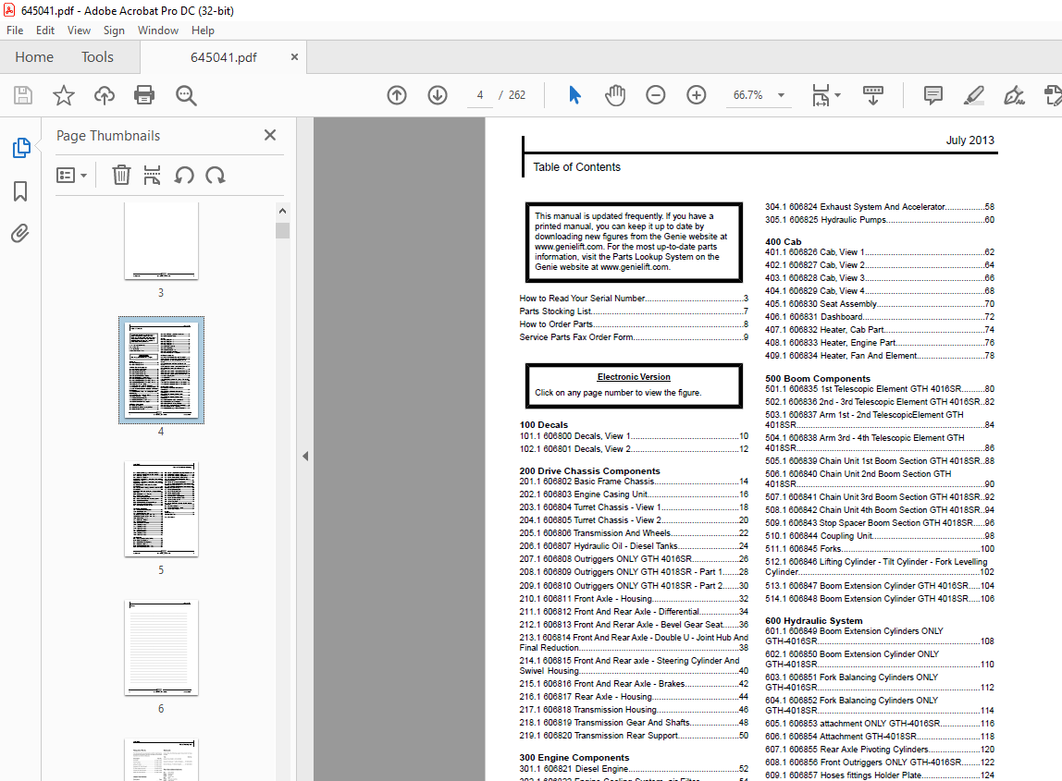The height and width of the screenshot is (781, 1062).
Task: Add a bookmark star for the file
Action: (64, 95)
